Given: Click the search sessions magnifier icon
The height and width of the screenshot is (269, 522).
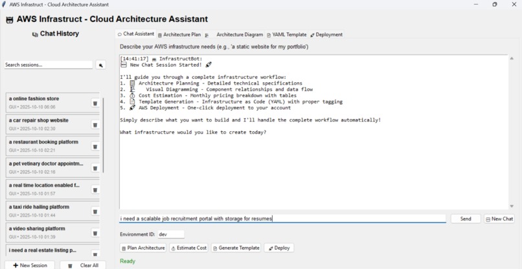Looking at the screenshot, I should click(x=100, y=65).
